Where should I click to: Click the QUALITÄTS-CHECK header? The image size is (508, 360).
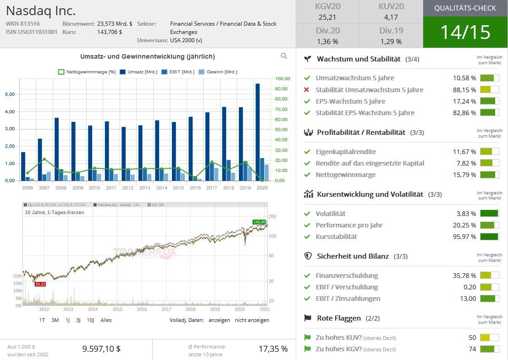click(x=465, y=8)
